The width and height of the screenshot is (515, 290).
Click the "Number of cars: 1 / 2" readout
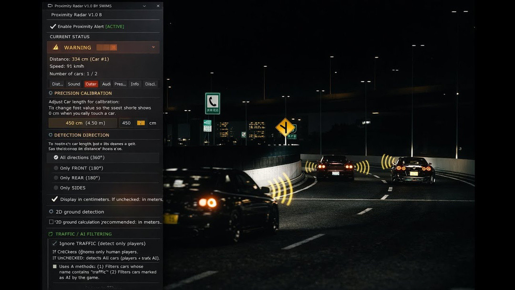[x=73, y=74]
